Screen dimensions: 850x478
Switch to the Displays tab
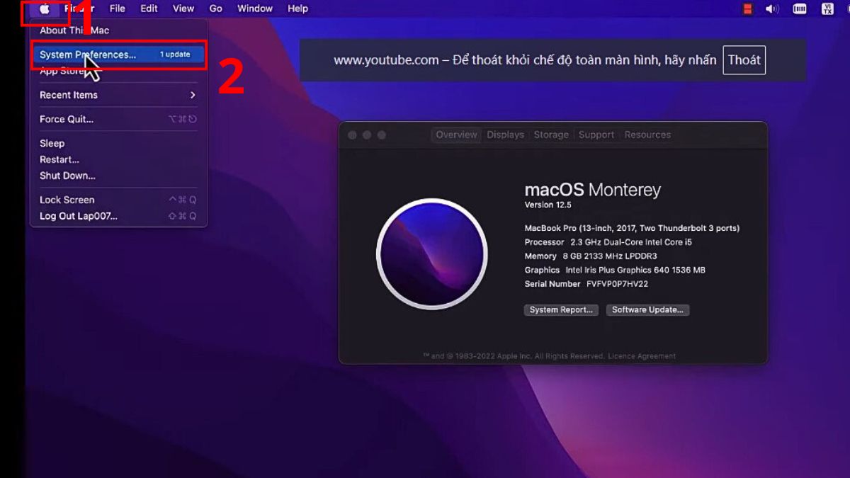point(504,135)
